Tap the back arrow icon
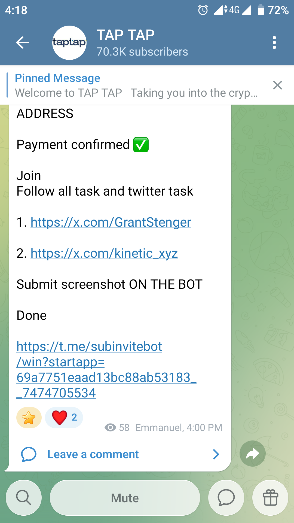The width and height of the screenshot is (294, 523). click(x=23, y=42)
